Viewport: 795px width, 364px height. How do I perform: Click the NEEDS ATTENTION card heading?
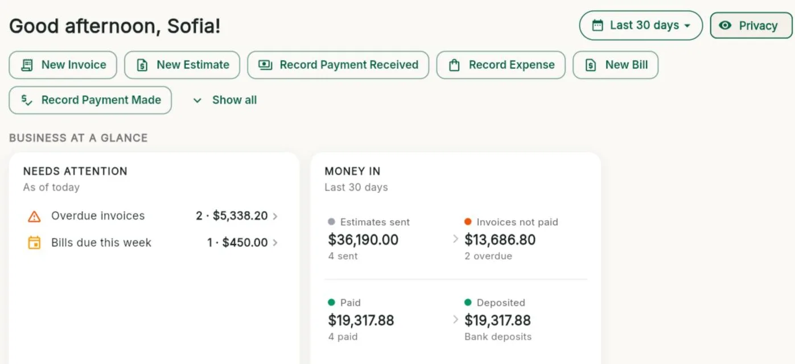[x=75, y=171]
